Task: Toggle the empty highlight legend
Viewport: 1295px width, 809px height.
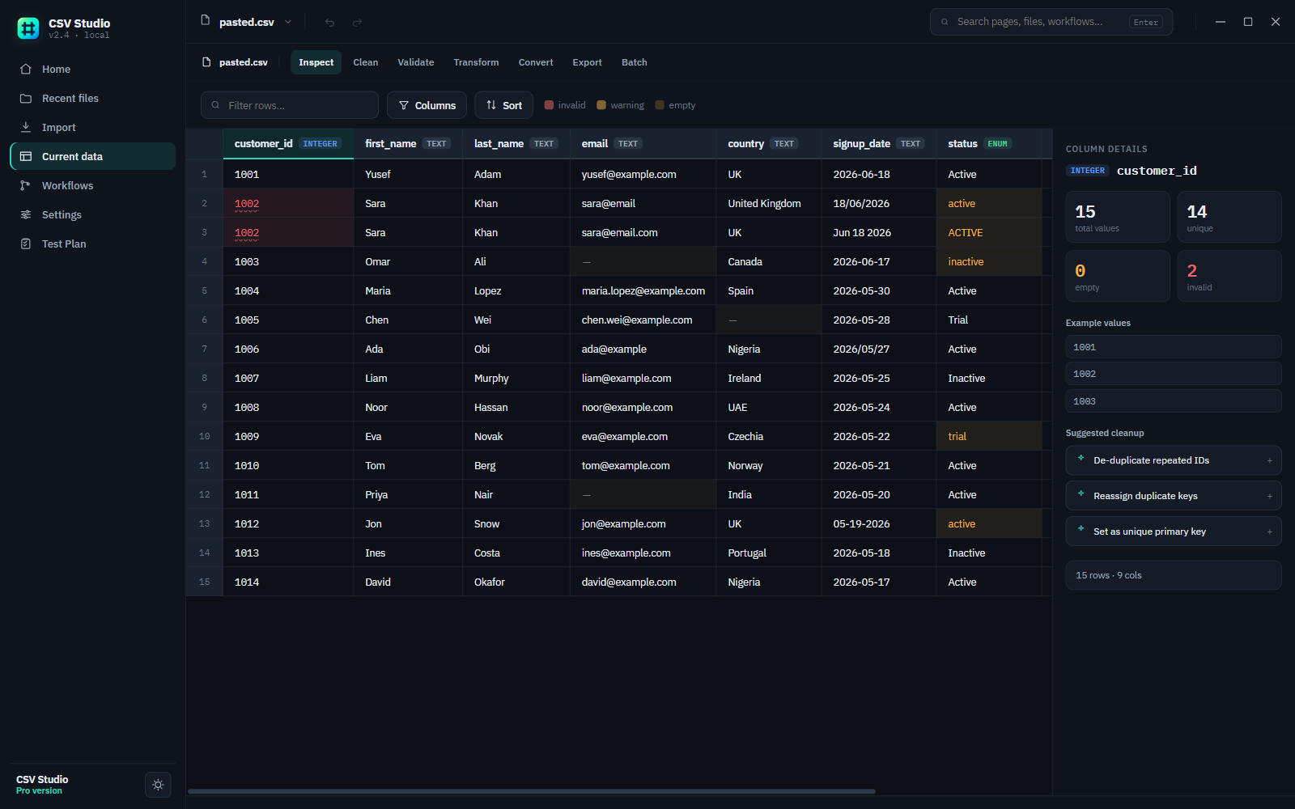Action: [x=675, y=105]
